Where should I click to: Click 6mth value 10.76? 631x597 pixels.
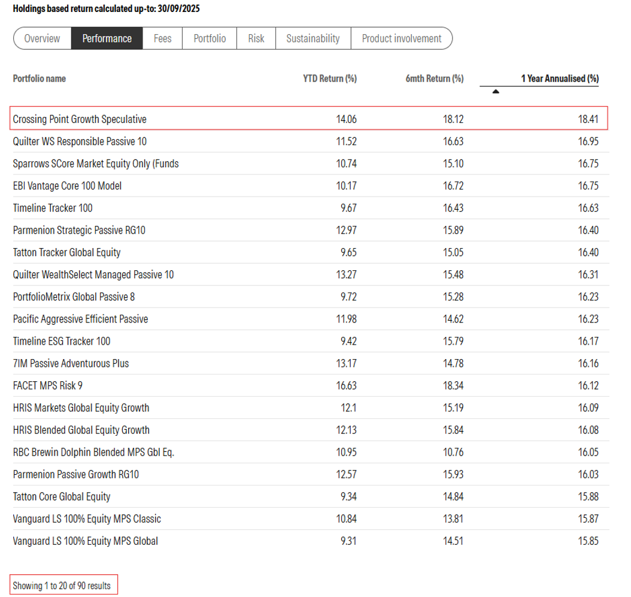(453, 452)
